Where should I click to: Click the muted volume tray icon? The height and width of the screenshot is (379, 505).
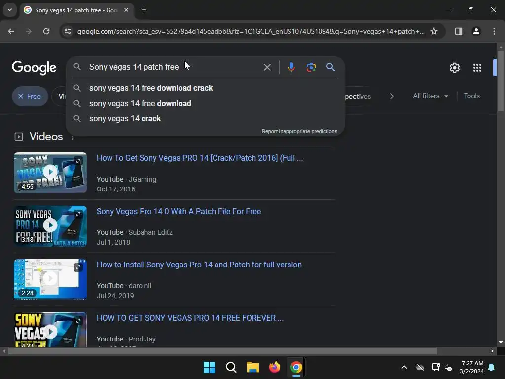point(448,367)
